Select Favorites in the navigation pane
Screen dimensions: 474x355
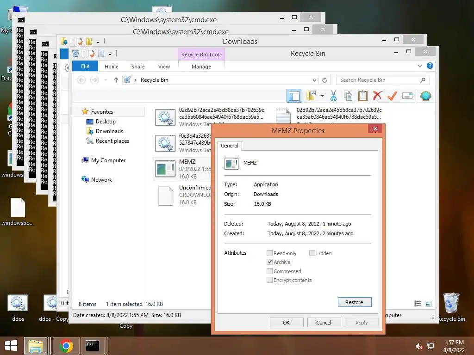pos(102,112)
